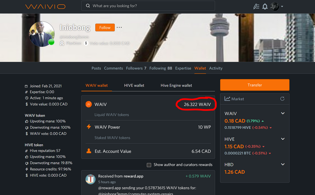Go to the Posts tab
This screenshot has width=315, height=195.
(96, 68)
